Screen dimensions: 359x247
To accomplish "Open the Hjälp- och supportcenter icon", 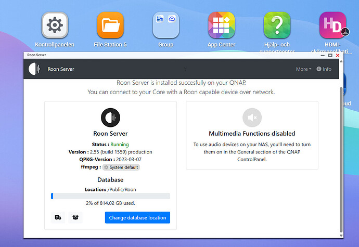I will pos(277,25).
